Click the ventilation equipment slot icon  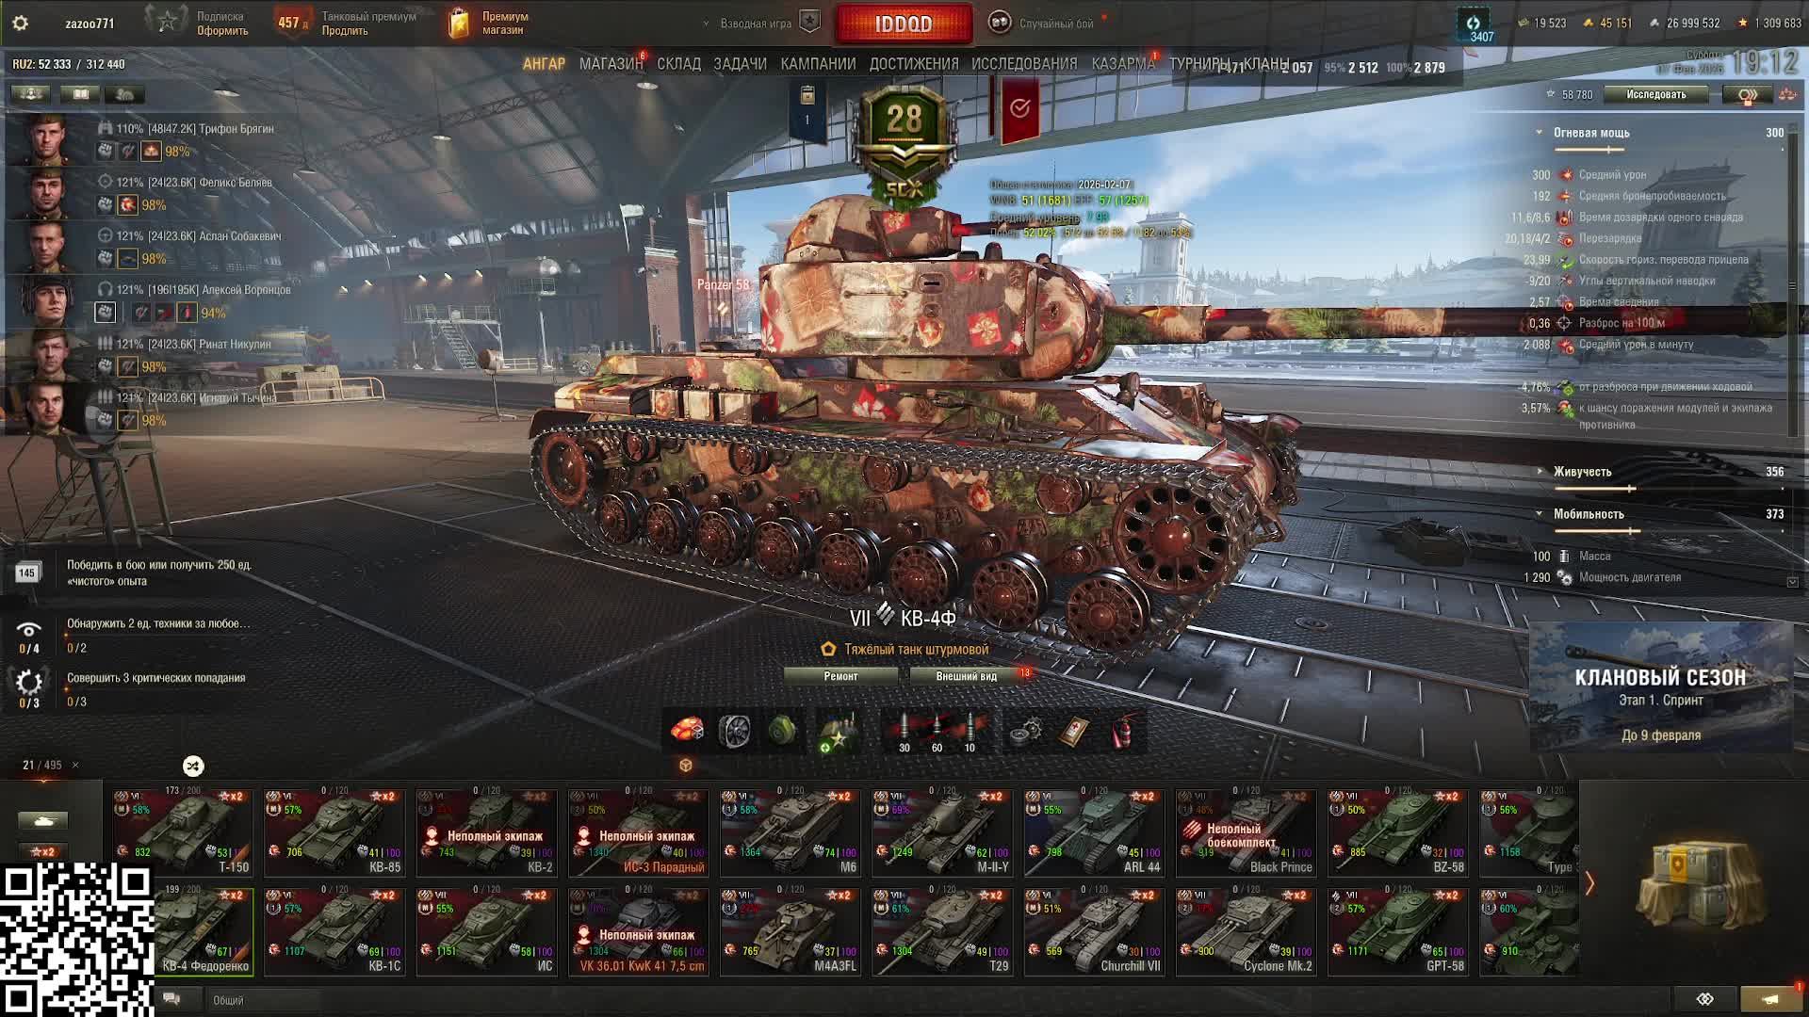735,732
